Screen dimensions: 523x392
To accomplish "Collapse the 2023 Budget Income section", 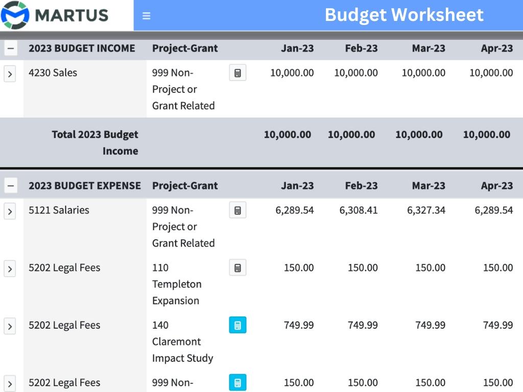I will (11, 48).
